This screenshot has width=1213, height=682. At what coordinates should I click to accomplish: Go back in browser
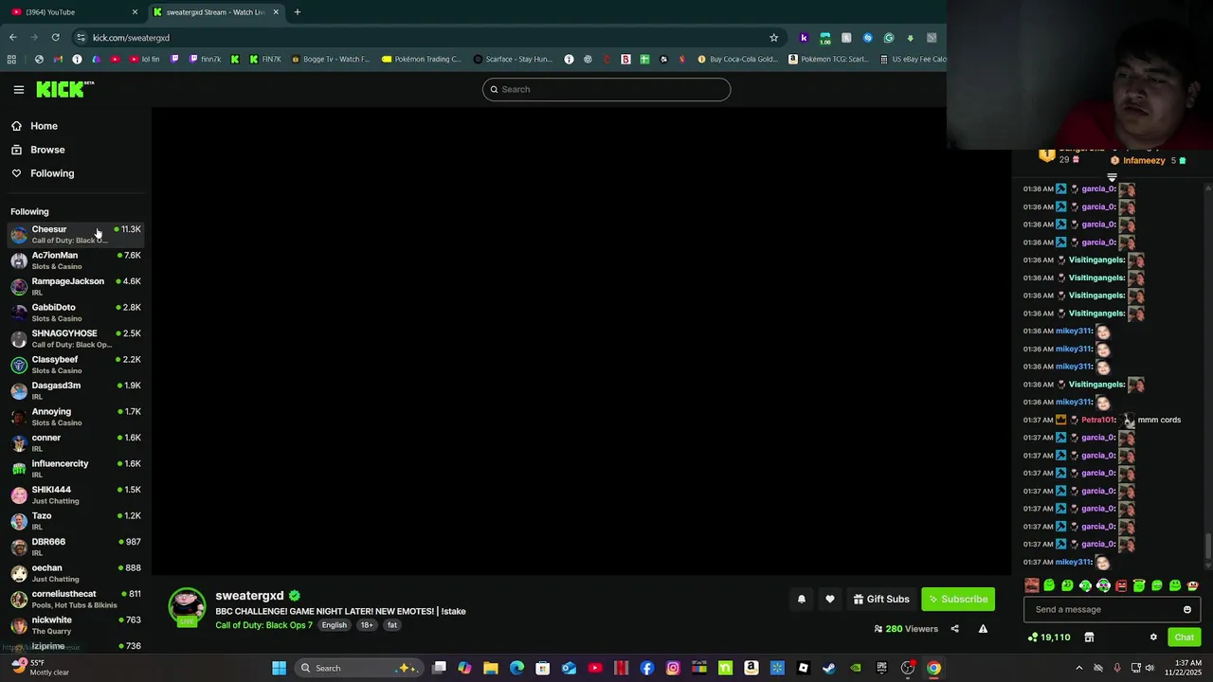click(x=13, y=38)
